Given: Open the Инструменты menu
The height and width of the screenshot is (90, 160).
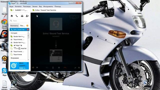Looking at the screenshot, I should tap(48, 6).
